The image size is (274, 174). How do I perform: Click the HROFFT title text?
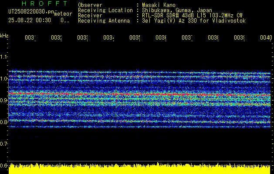[x=45, y=3]
